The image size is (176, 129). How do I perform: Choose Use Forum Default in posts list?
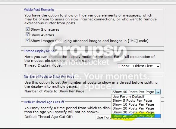(x=136, y=97)
